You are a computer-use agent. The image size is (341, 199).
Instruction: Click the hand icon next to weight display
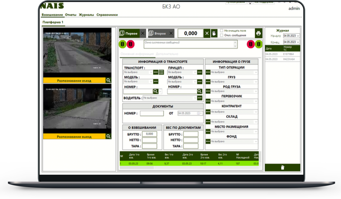(x=214, y=33)
